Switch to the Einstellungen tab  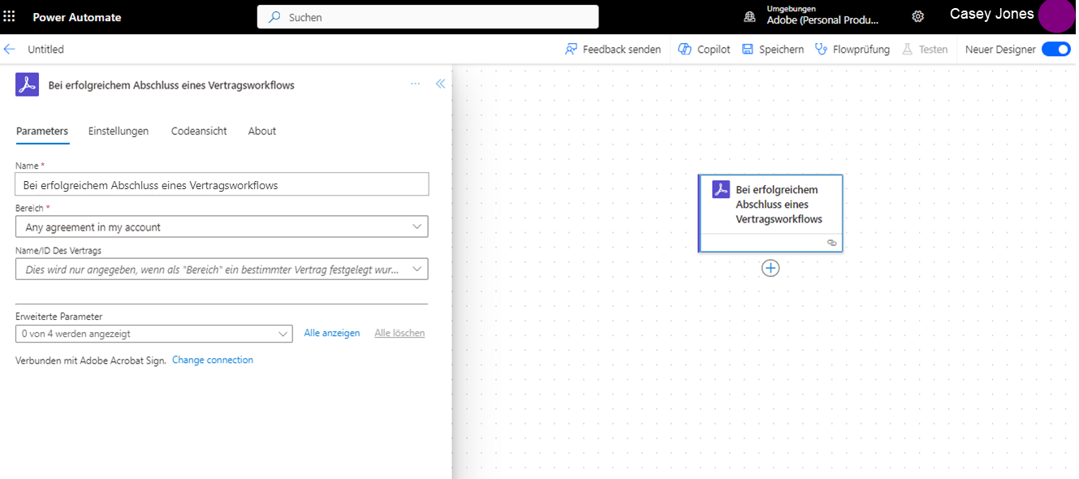[118, 131]
